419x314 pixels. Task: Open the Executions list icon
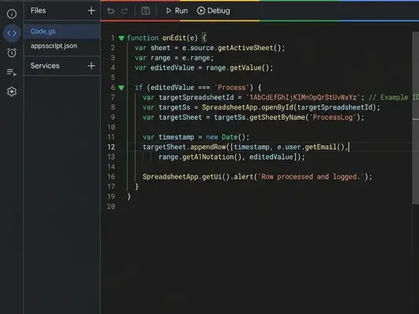coord(12,72)
